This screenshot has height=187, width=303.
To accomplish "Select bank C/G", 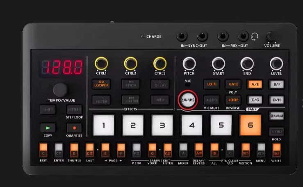I will 255,100.
